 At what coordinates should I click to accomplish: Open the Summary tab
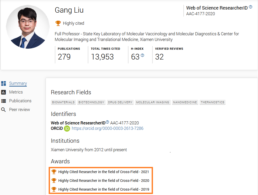pyautogui.click(x=18, y=83)
